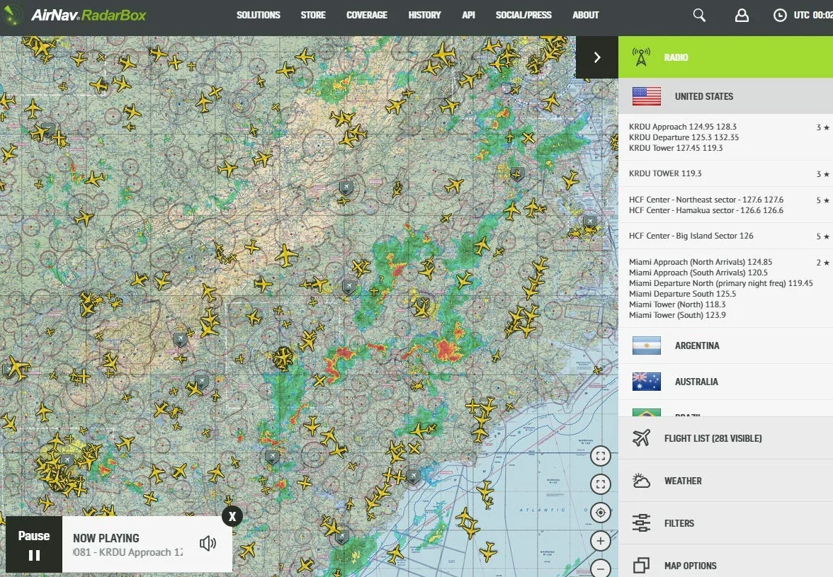Click the Map Options layers icon
The height and width of the screenshot is (577, 833).
641,566
